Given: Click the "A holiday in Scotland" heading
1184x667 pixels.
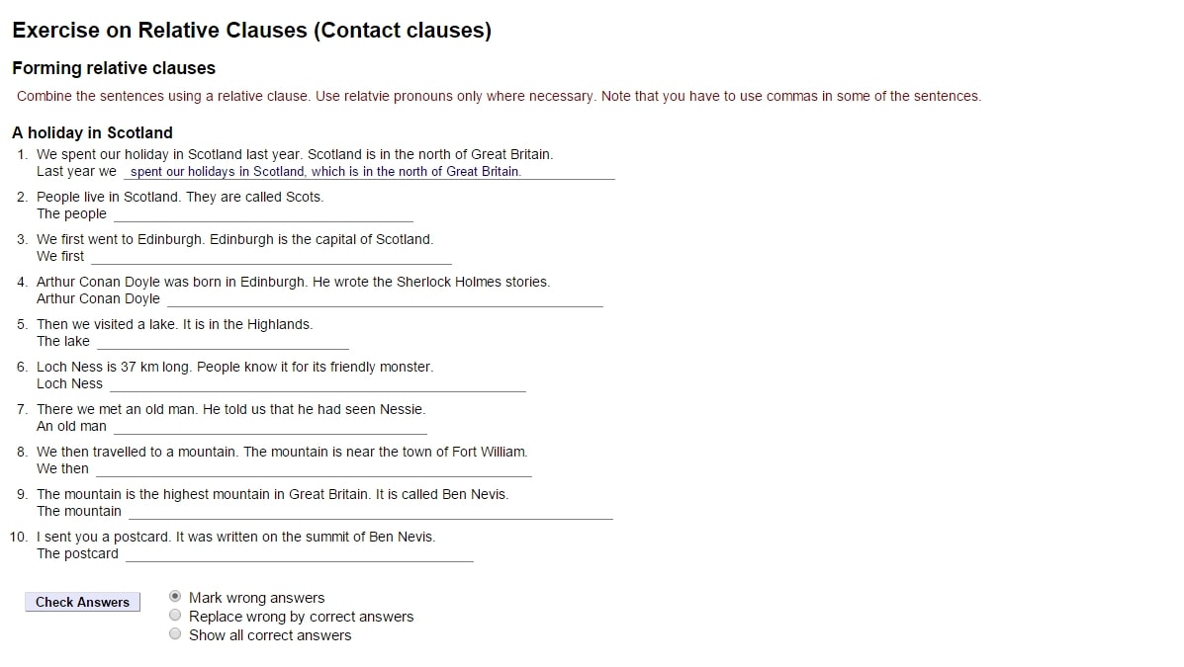Looking at the screenshot, I should (x=92, y=132).
